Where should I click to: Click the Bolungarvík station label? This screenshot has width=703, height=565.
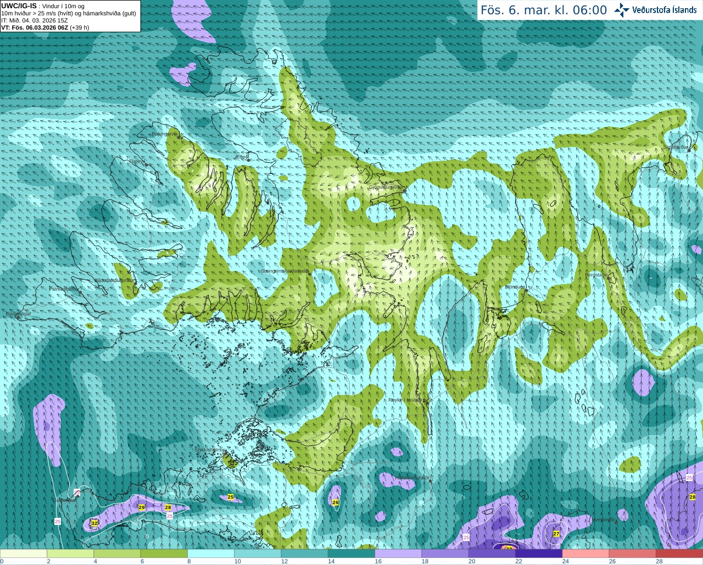164,133
